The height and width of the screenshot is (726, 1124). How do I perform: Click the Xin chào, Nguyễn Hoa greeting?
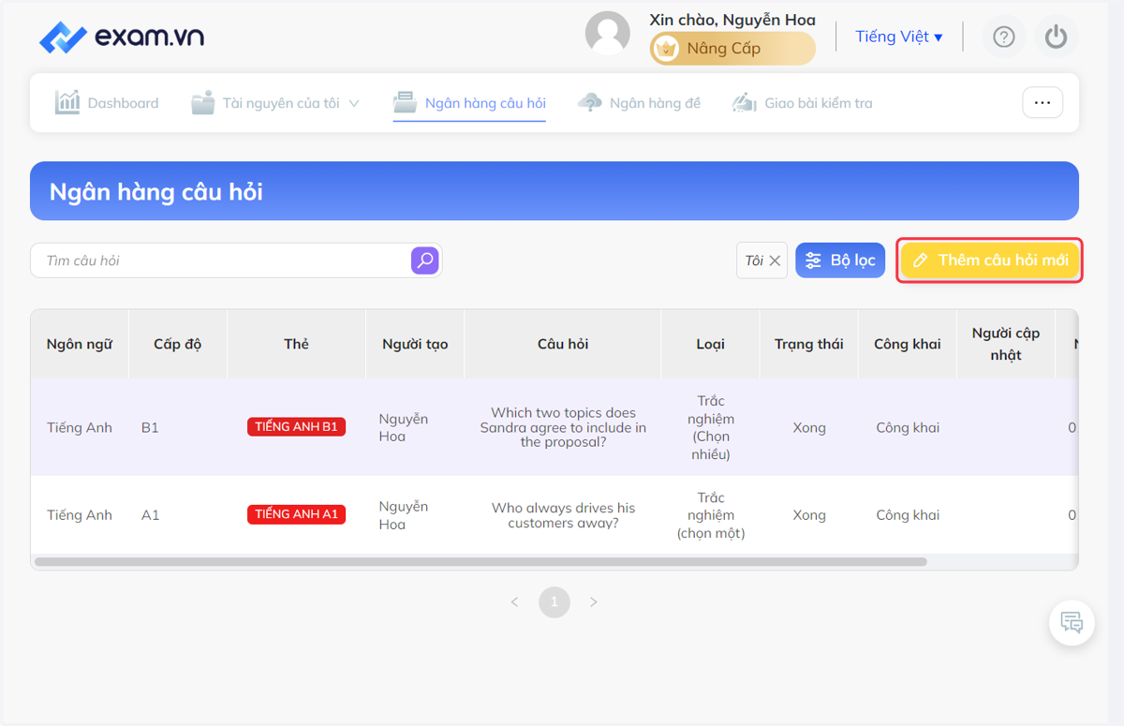[x=732, y=20]
